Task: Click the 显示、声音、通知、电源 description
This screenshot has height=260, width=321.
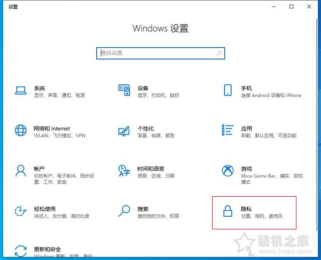Action: point(59,95)
